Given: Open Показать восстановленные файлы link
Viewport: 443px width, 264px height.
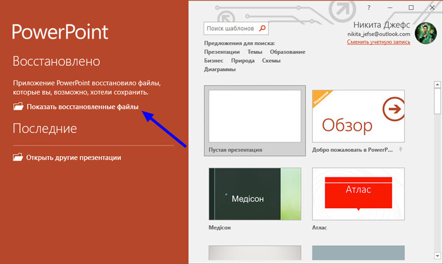Looking at the screenshot, I should [x=82, y=107].
